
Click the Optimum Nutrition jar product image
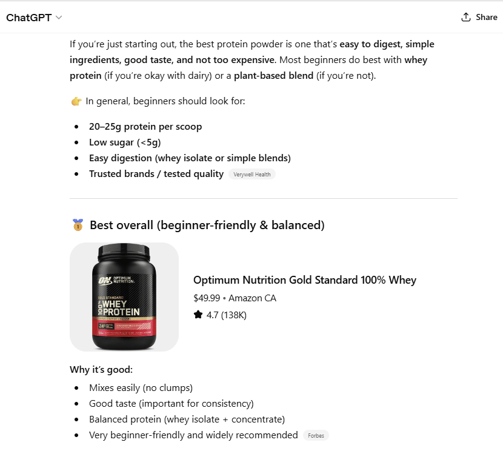point(124,296)
